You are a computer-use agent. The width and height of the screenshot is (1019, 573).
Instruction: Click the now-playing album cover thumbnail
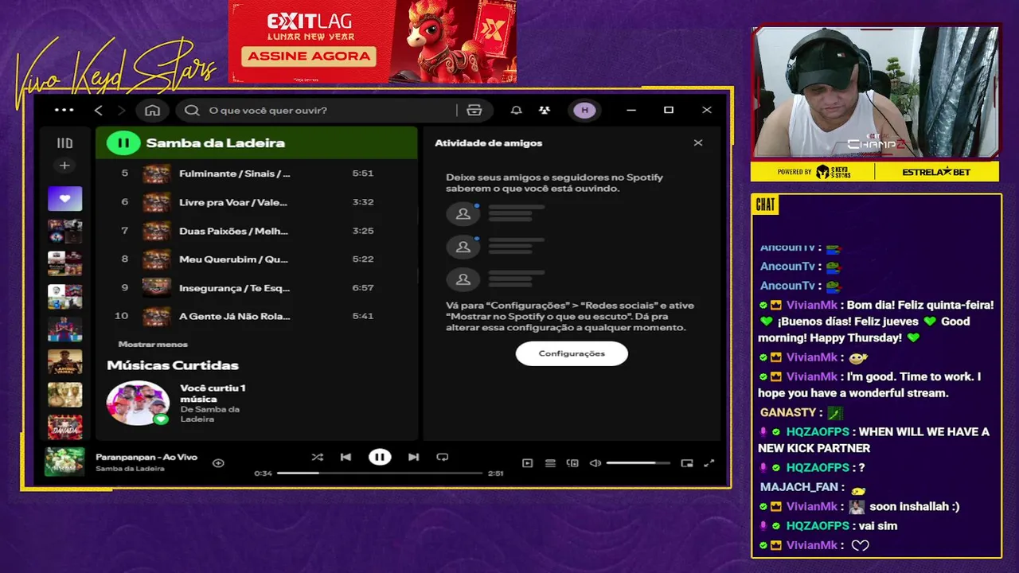tap(64, 462)
